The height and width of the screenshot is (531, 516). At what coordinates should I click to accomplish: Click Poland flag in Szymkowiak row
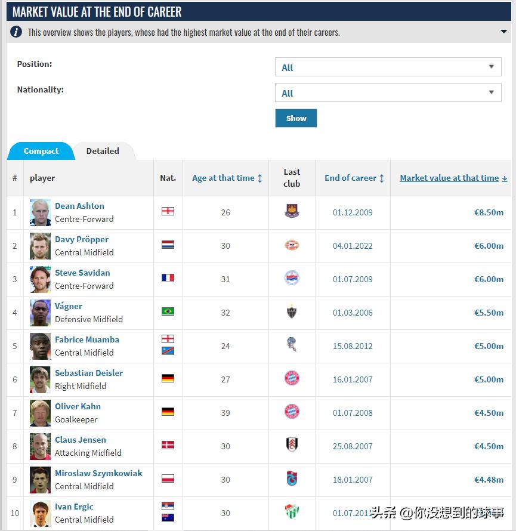pos(168,478)
